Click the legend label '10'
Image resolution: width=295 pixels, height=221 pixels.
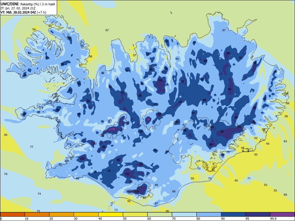coord(27,219)
